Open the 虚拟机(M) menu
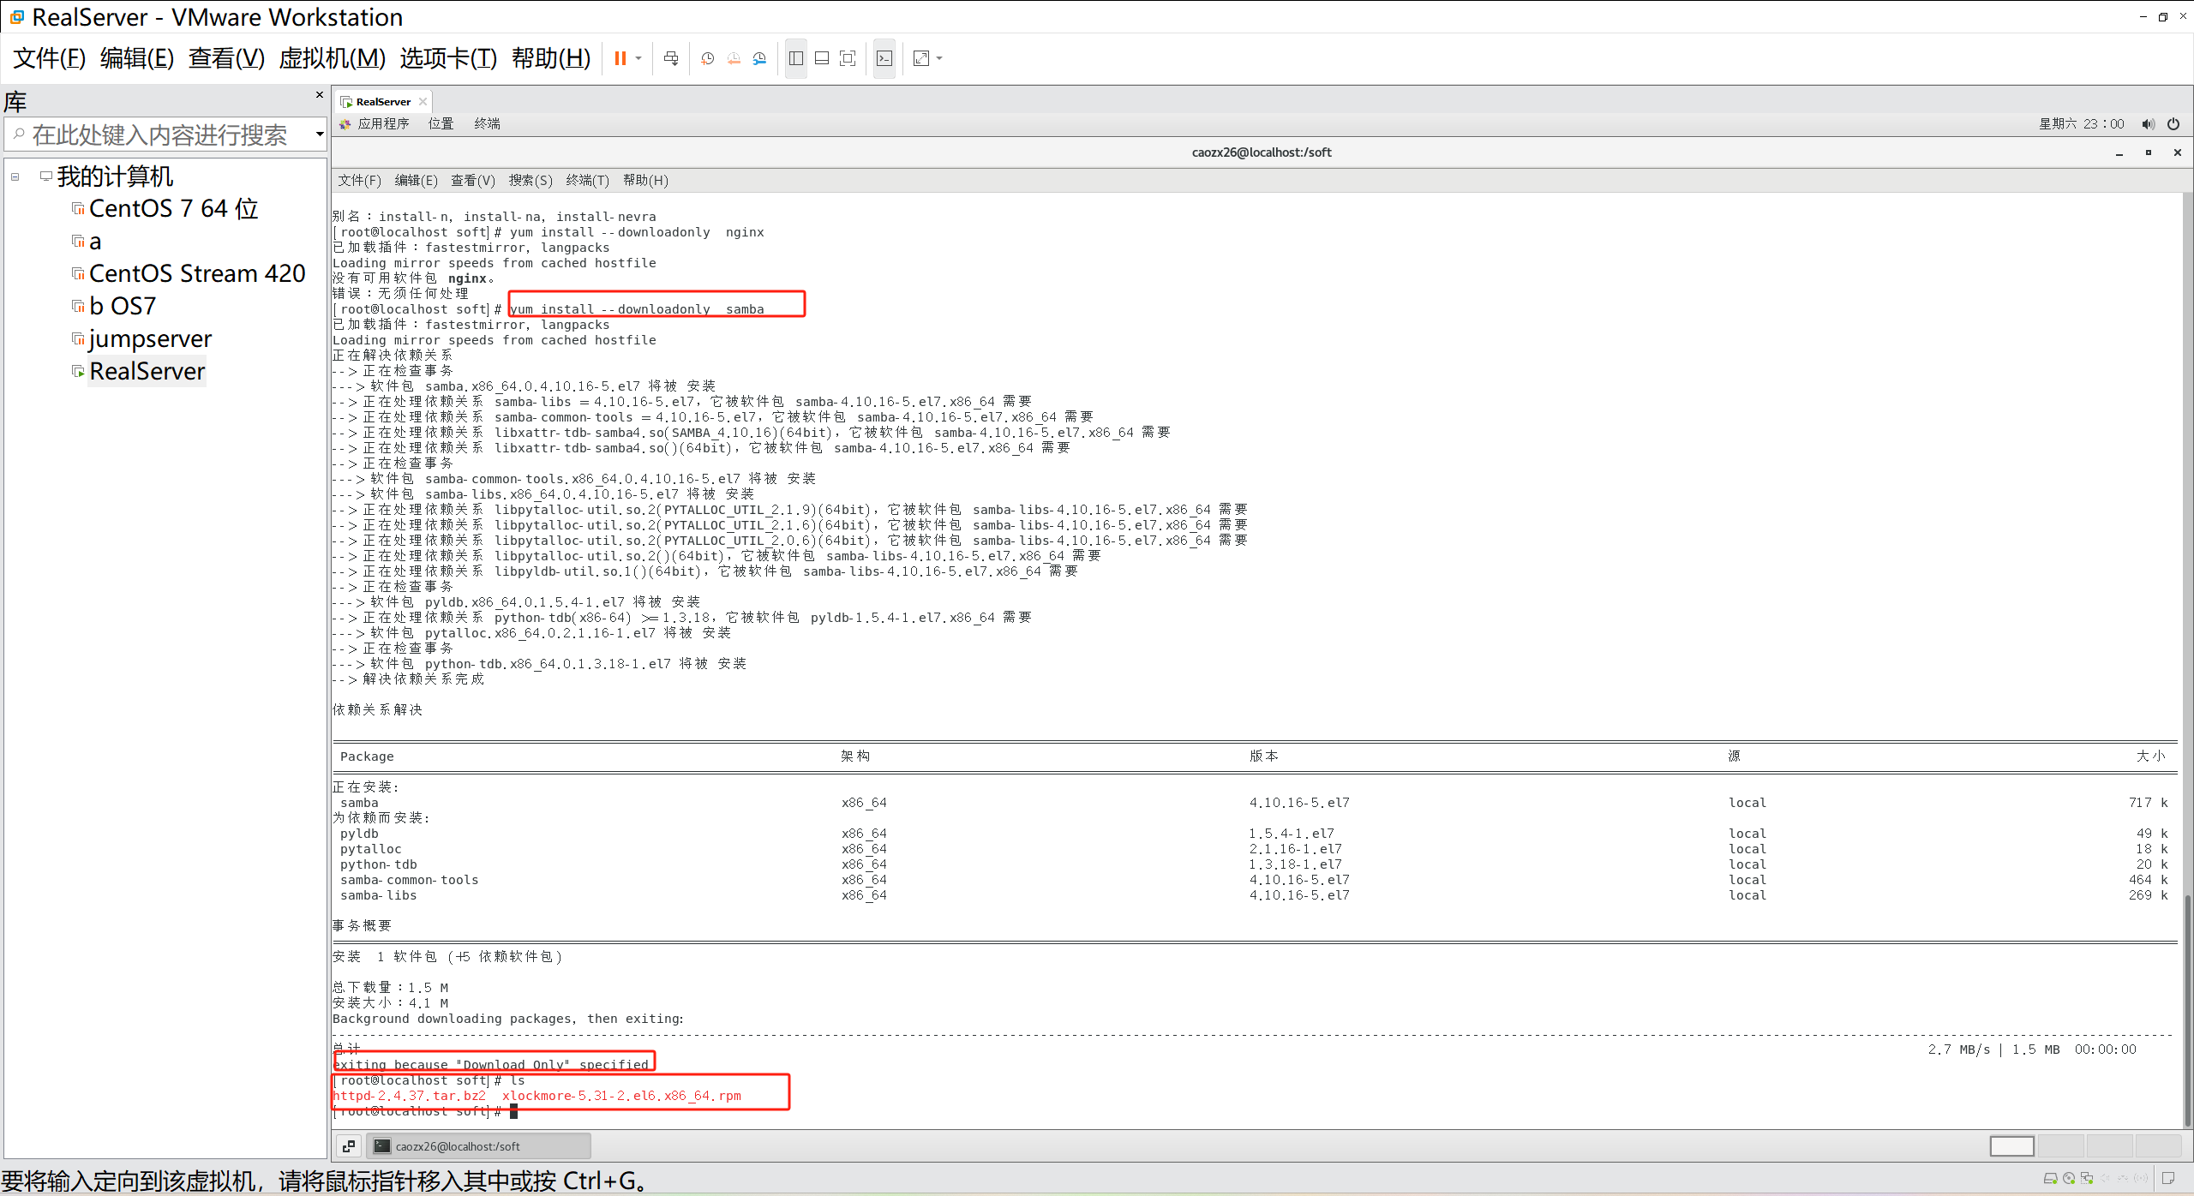2194x1196 pixels. point(332,58)
